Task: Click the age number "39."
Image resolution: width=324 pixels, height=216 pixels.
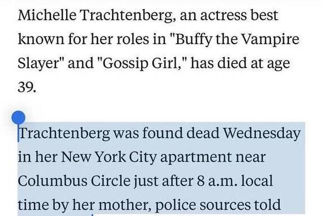Action: coord(27,87)
